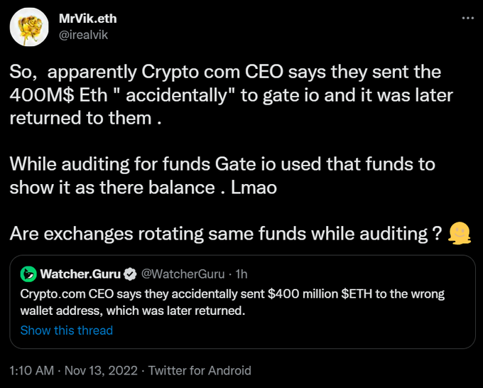This screenshot has width=483, height=388.
Task: Click the question "Are exchanges rotating same funds"
Action: (227, 232)
